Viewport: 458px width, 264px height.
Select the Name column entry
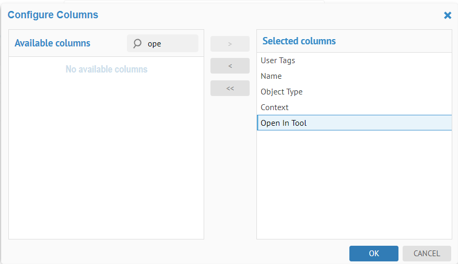[x=271, y=76]
